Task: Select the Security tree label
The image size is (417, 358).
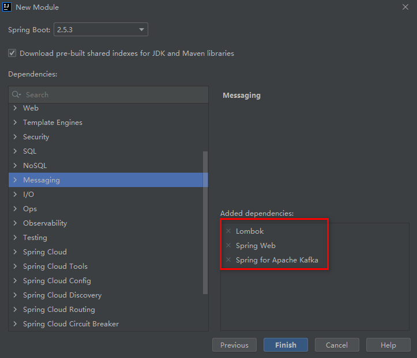Action: (36, 136)
